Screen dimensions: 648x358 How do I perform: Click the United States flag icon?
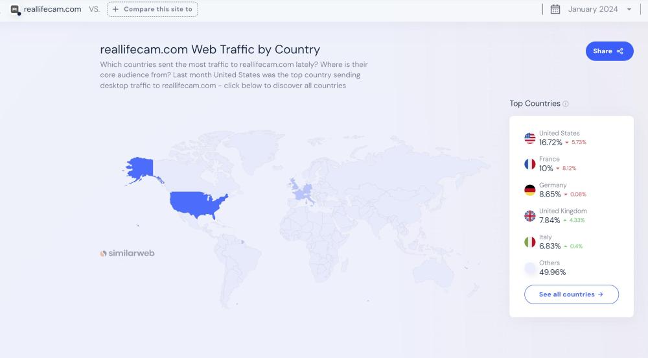(530, 138)
